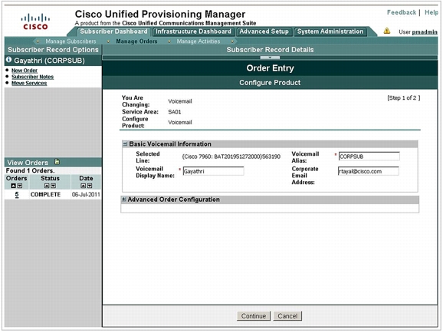Expand Advanced Order Configuration section
Screen dimensions: 443x333
pos(123,199)
